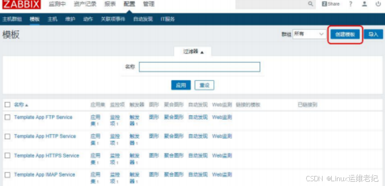Go to the 动作 submenu

(x=88, y=19)
